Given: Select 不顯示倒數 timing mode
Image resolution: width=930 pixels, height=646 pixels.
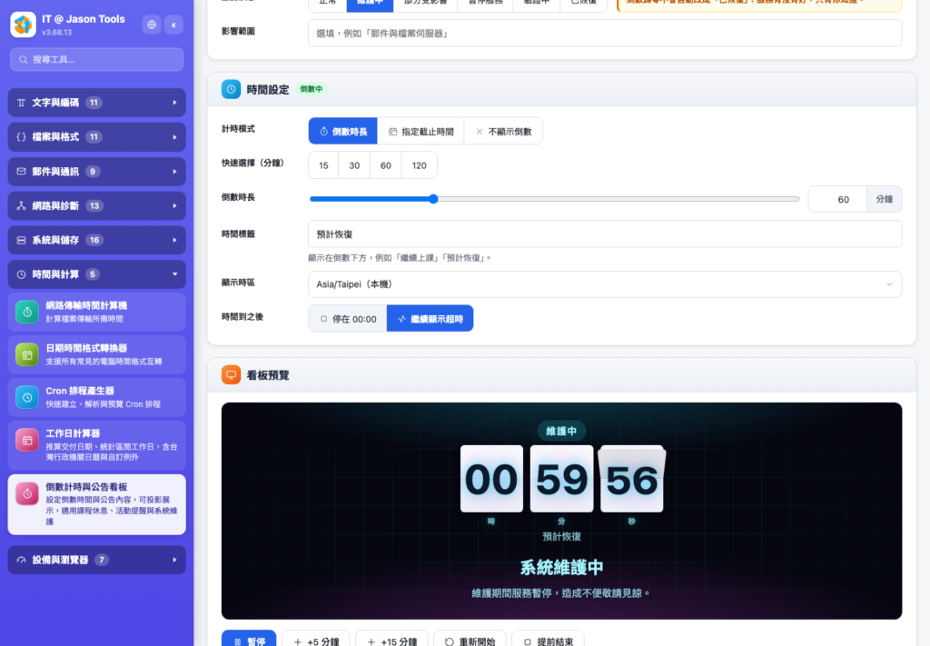Looking at the screenshot, I should point(503,132).
